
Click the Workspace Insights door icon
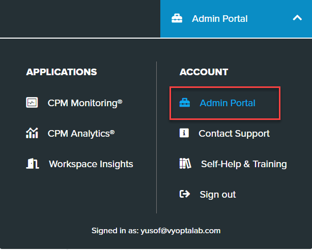[33, 164]
